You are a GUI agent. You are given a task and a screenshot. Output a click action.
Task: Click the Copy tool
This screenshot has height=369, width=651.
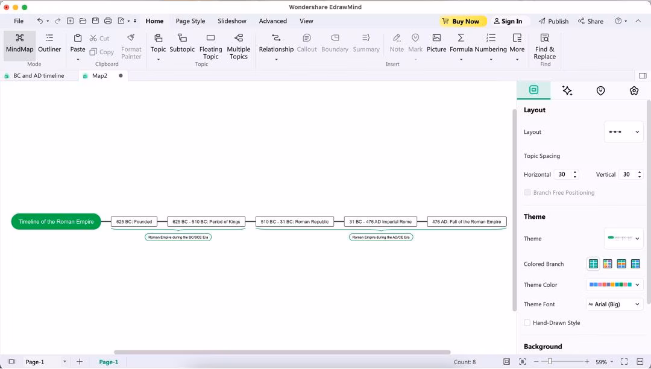click(102, 52)
